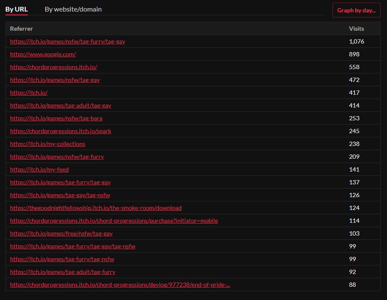Select the 414 visits value
The height and width of the screenshot is (300, 387).
(354, 105)
